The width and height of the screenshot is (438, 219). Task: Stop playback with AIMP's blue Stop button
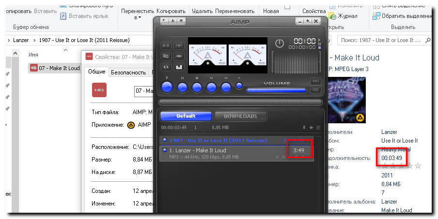(197, 88)
